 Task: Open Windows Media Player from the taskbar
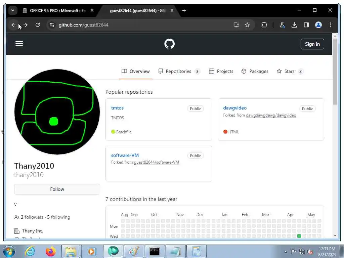(x=91, y=251)
